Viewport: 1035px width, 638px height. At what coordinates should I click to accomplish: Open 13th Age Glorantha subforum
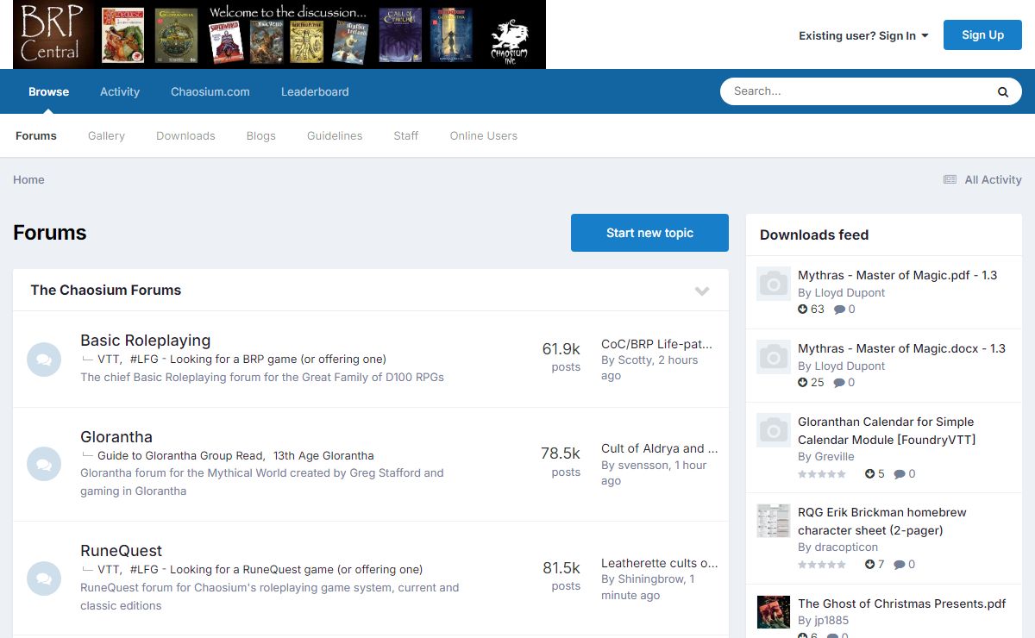click(323, 455)
